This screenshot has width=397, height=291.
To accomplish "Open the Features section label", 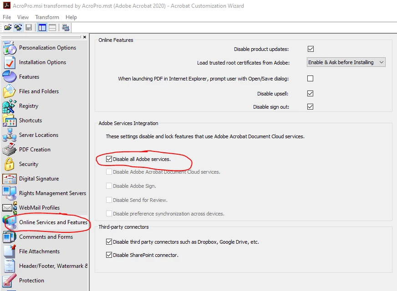I will pyautogui.click(x=29, y=76).
